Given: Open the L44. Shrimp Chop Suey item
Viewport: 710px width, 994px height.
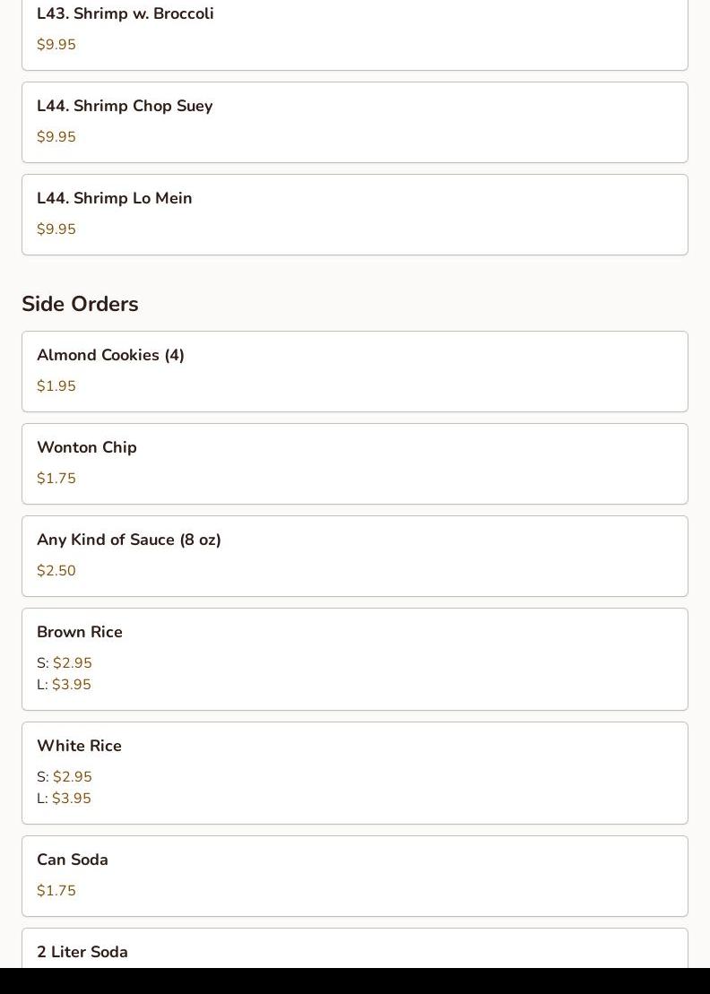Looking at the screenshot, I should point(125,106).
